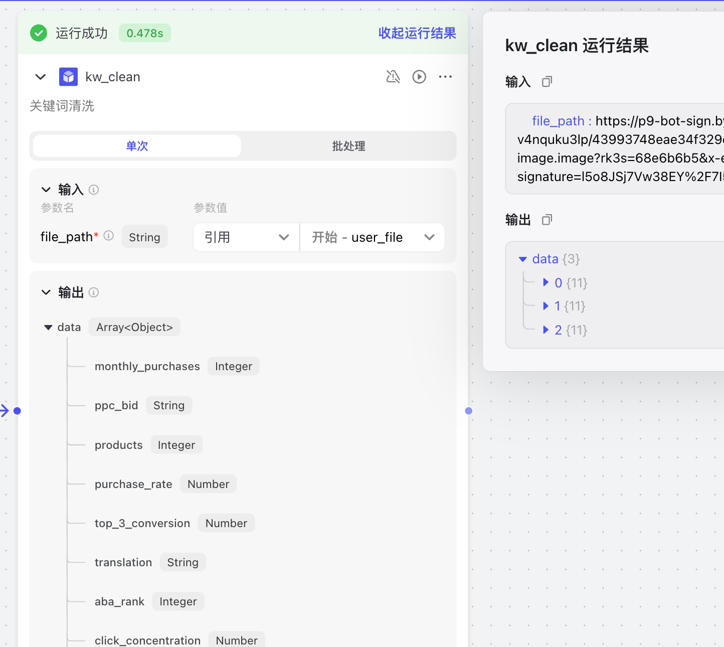Collapse the 输出 section
724x647 pixels.
pyautogui.click(x=46, y=292)
